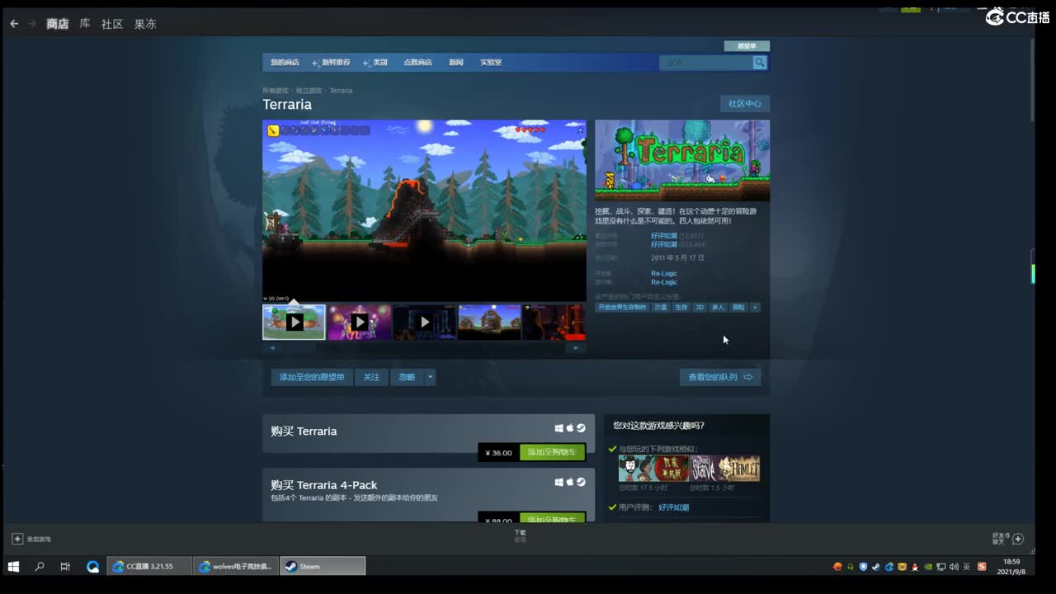The height and width of the screenshot is (594, 1056).
Task: Play the third dark trailer thumbnail
Action: tap(424, 322)
